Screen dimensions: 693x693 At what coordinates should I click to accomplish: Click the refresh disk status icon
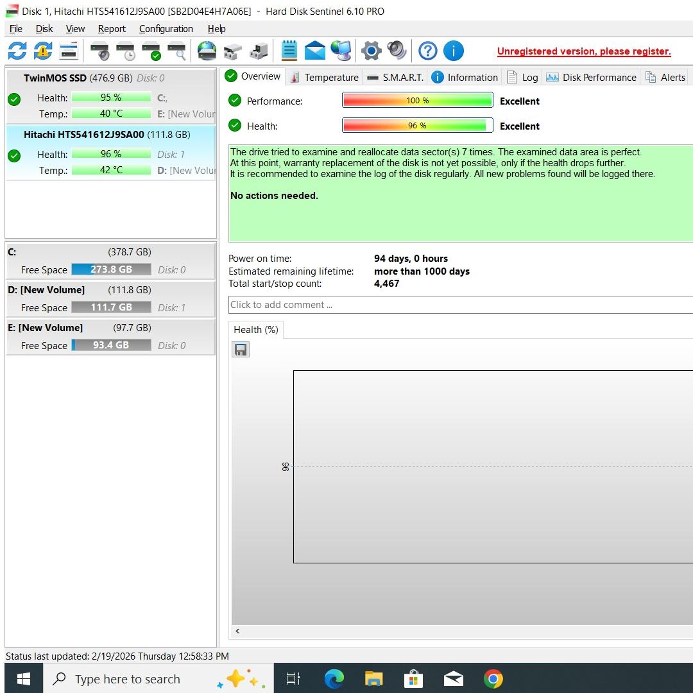point(17,51)
